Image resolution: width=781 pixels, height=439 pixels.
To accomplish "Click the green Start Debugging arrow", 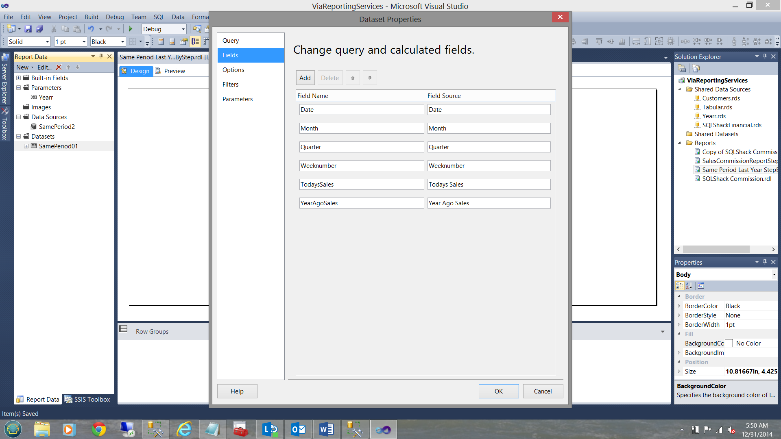I will pyautogui.click(x=130, y=29).
